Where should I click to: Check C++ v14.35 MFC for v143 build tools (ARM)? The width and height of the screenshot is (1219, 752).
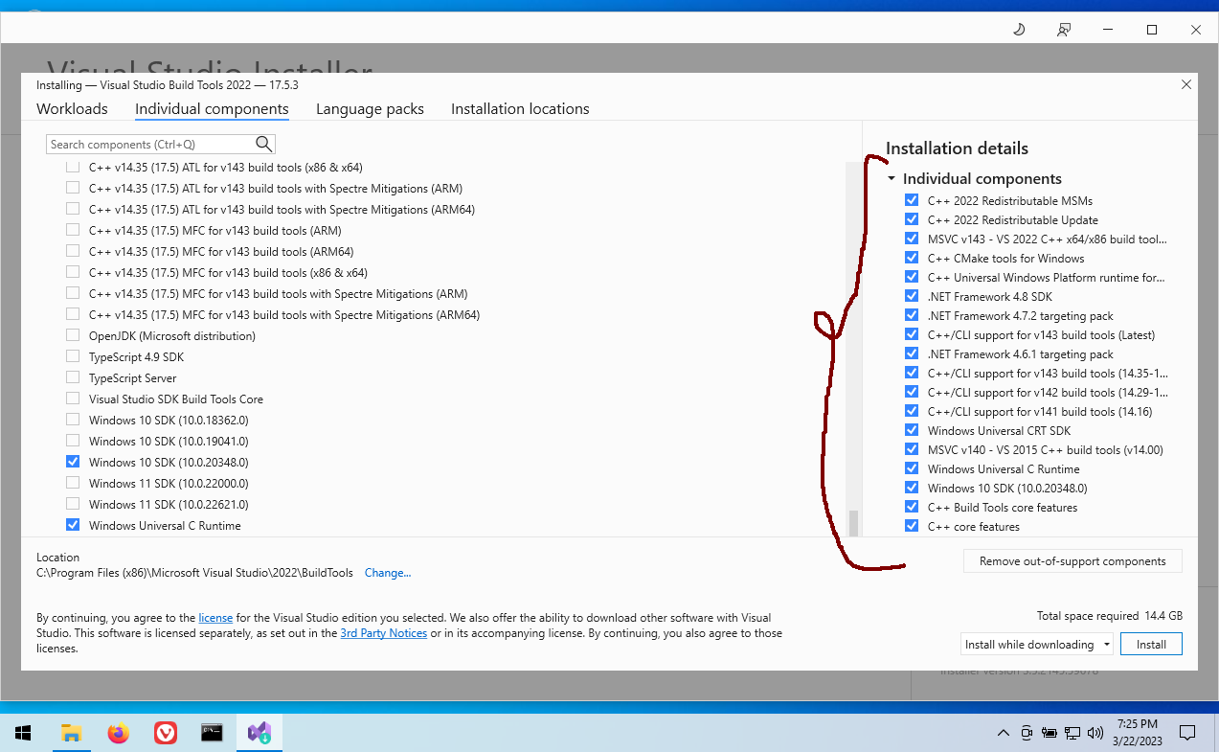[73, 231]
